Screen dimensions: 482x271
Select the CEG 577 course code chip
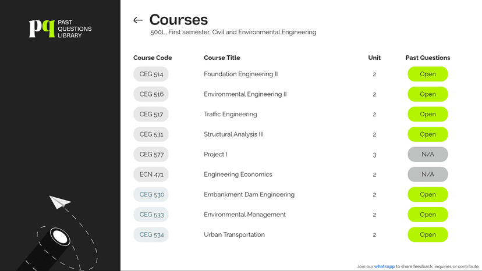[151, 154]
